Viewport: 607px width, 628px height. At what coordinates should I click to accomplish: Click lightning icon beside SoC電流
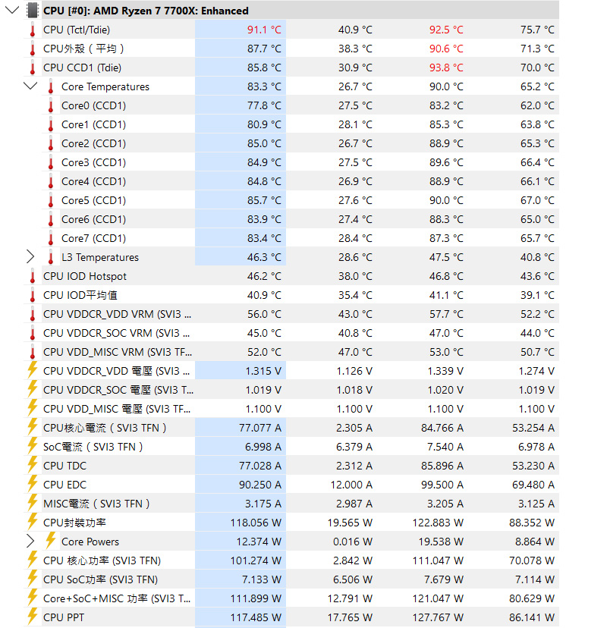[33, 446]
